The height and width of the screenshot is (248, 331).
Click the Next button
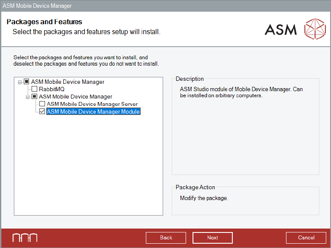pyautogui.click(x=212, y=238)
